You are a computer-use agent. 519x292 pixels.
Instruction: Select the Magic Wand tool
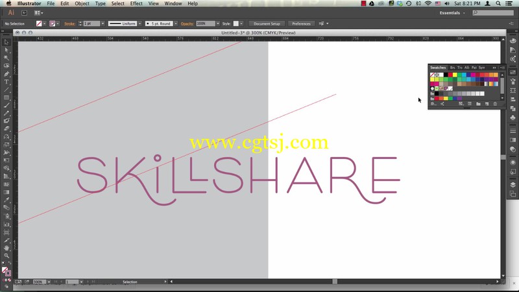[6, 58]
